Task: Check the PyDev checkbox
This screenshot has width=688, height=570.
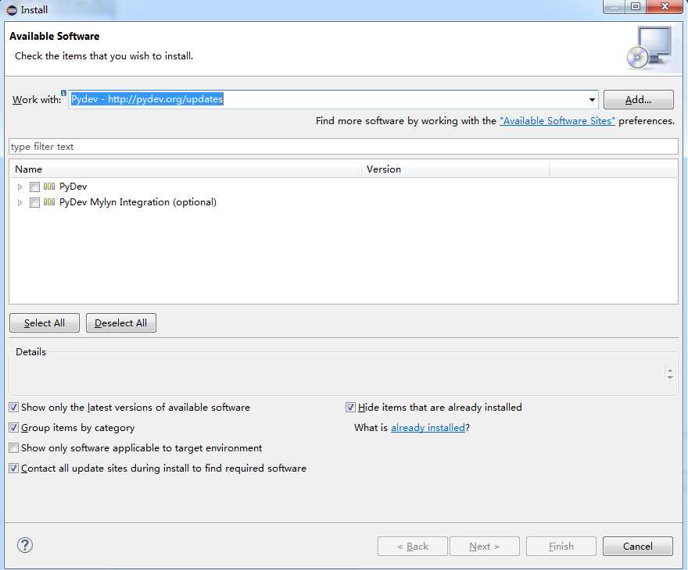Action: pyautogui.click(x=34, y=187)
